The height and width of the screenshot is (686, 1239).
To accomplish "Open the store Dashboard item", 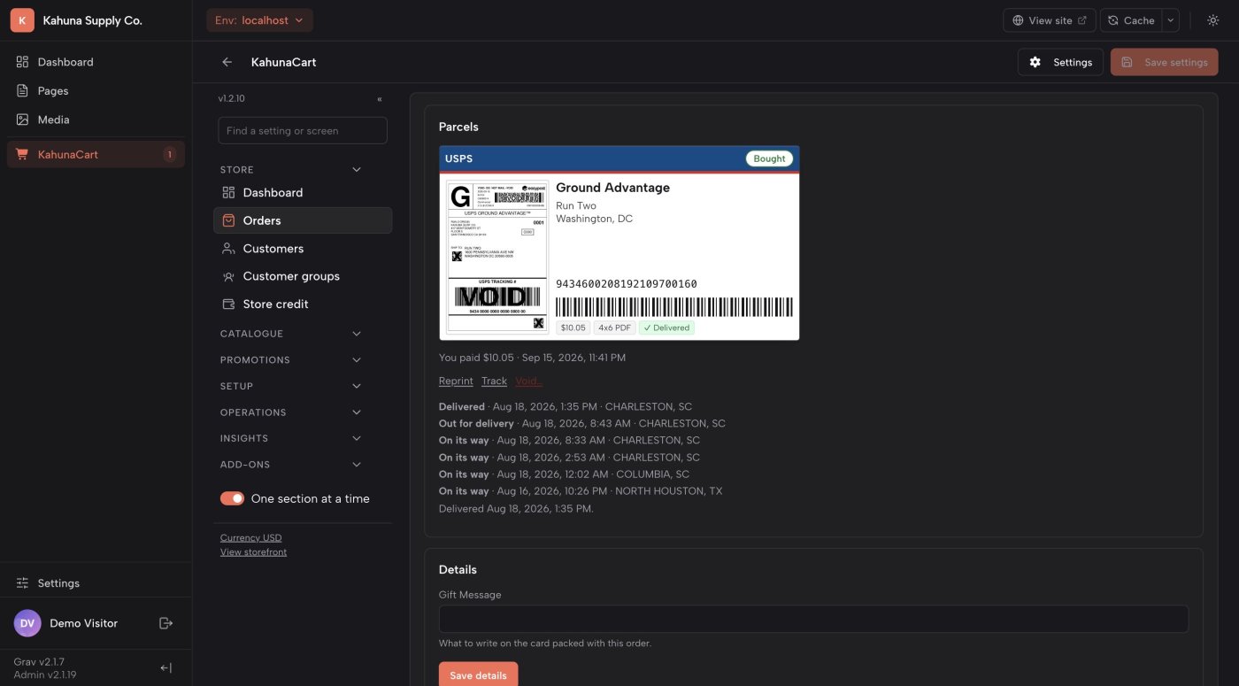I will (x=303, y=192).
